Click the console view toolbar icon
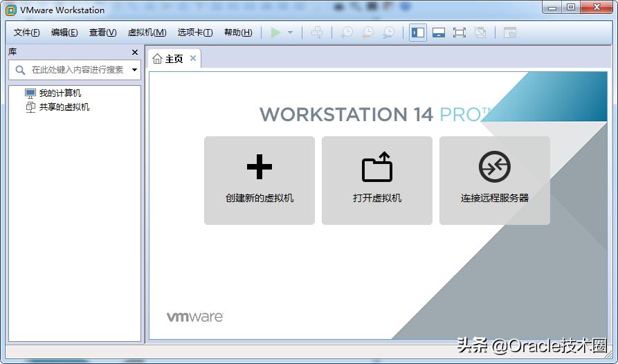Screen dimensions: 618x364 coord(510,33)
